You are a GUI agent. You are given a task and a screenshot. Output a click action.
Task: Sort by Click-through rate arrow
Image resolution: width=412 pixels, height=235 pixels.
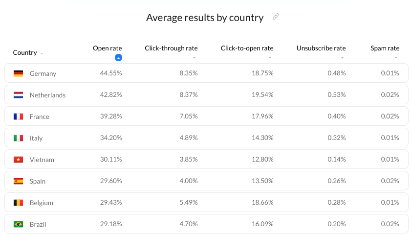tap(194, 58)
